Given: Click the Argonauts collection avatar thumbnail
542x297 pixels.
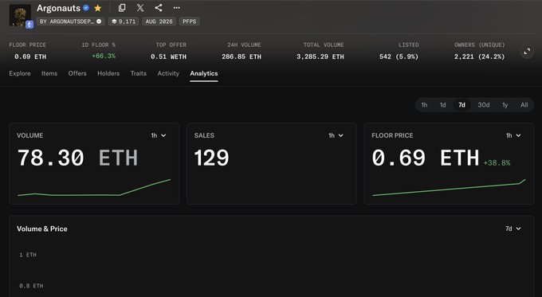Looking at the screenshot, I should [20, 15].
